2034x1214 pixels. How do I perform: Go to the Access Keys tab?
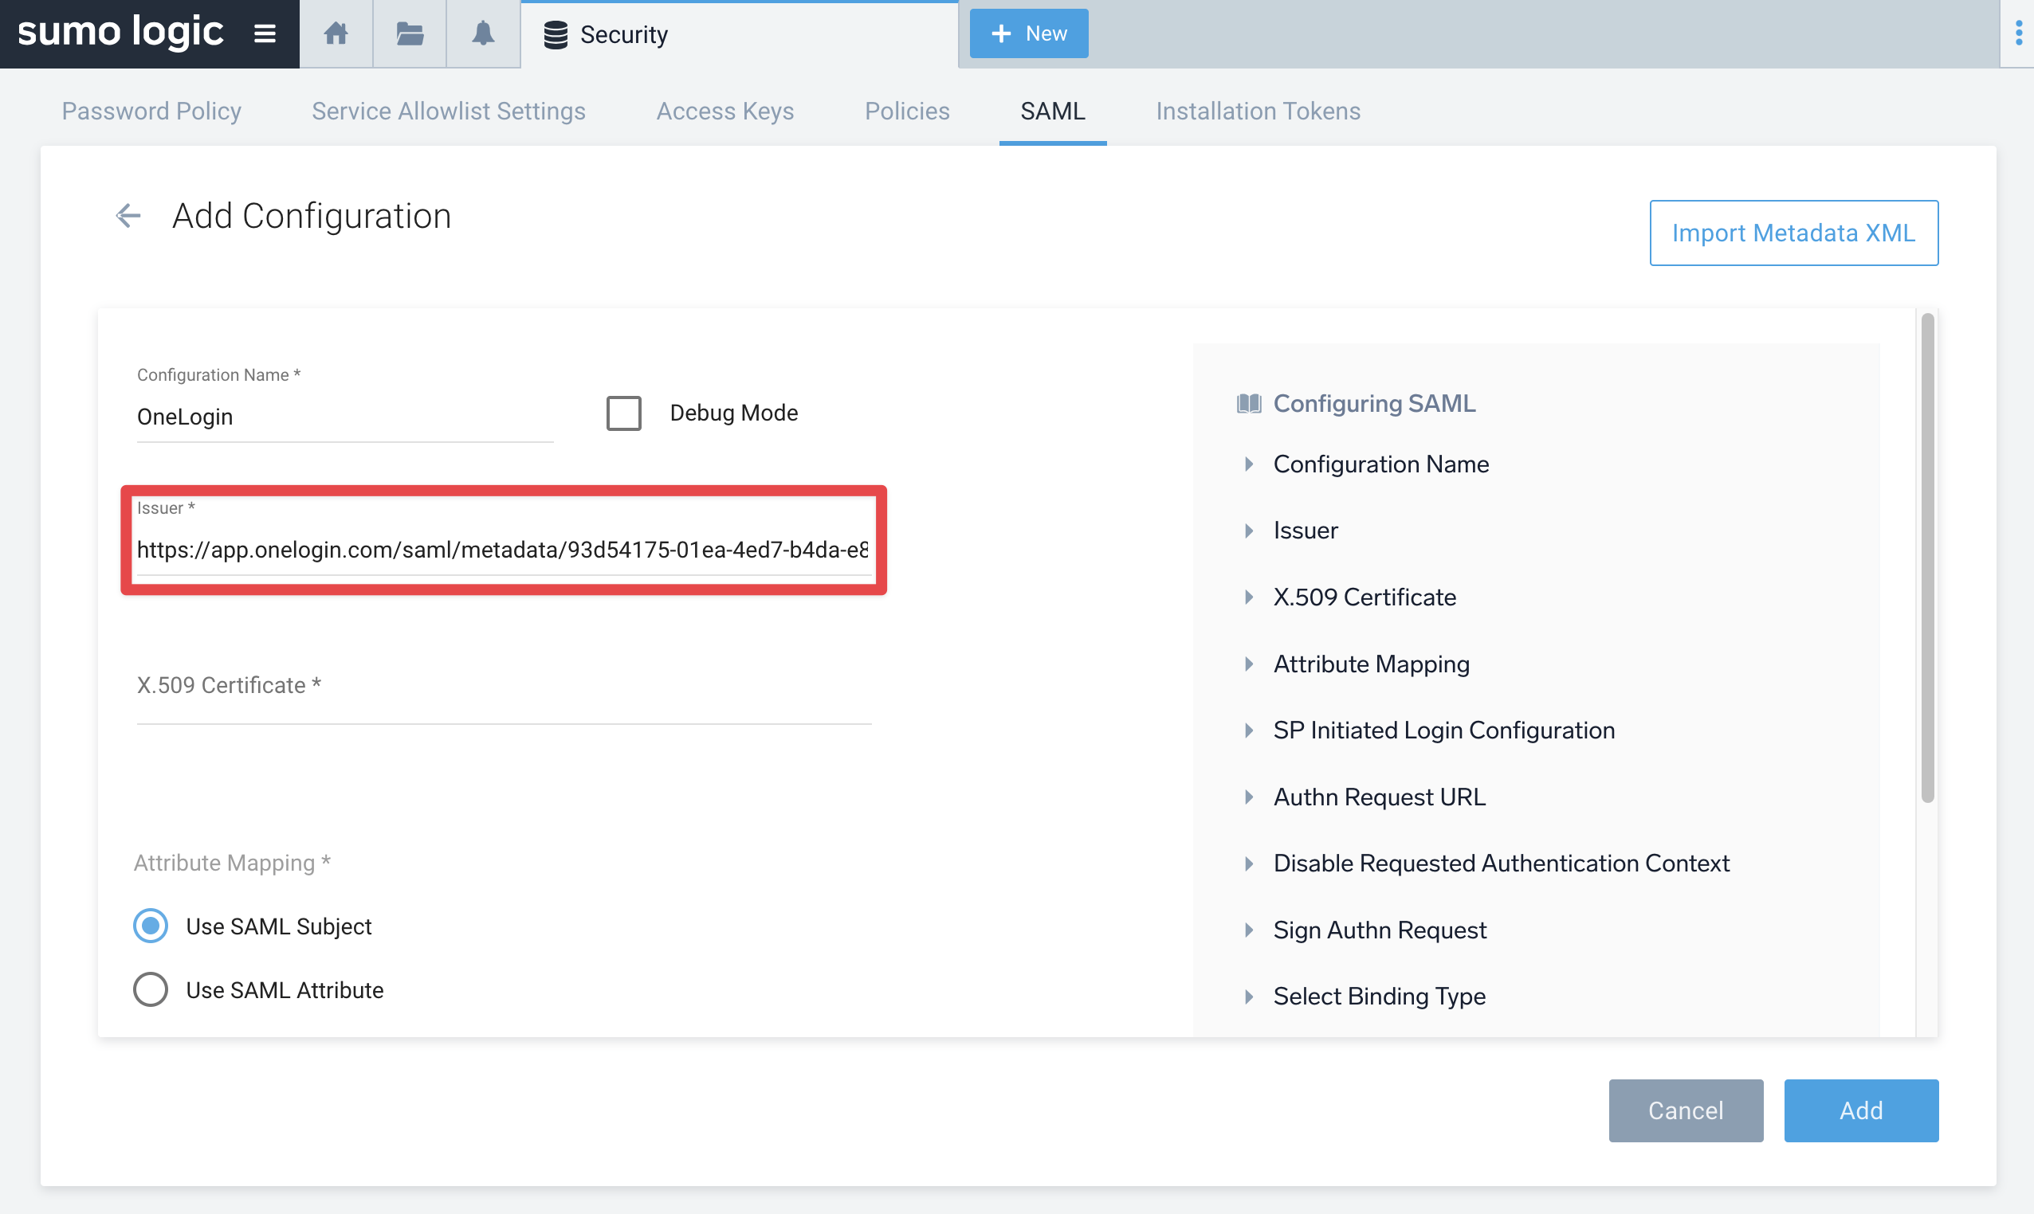click(725, 111)
